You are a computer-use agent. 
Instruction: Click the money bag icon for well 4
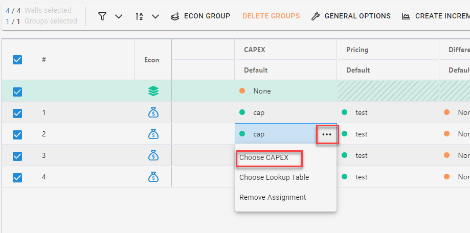click(x=153, y=177)
